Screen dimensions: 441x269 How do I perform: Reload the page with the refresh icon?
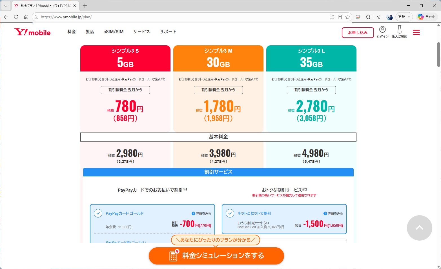coord(16,17)
